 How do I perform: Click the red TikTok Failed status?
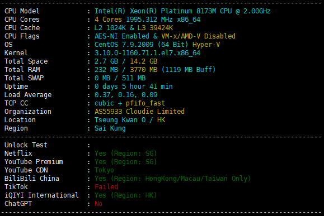(106, 187)
